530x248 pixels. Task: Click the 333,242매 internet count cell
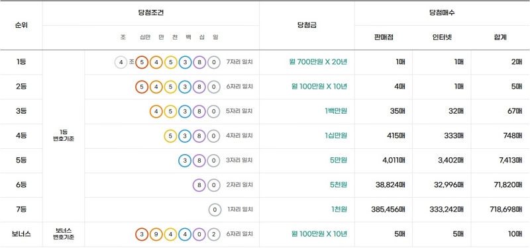point(447,210)
